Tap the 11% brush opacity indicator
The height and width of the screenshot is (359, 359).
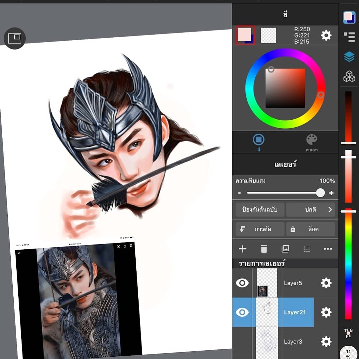click(x=348, y=353)
